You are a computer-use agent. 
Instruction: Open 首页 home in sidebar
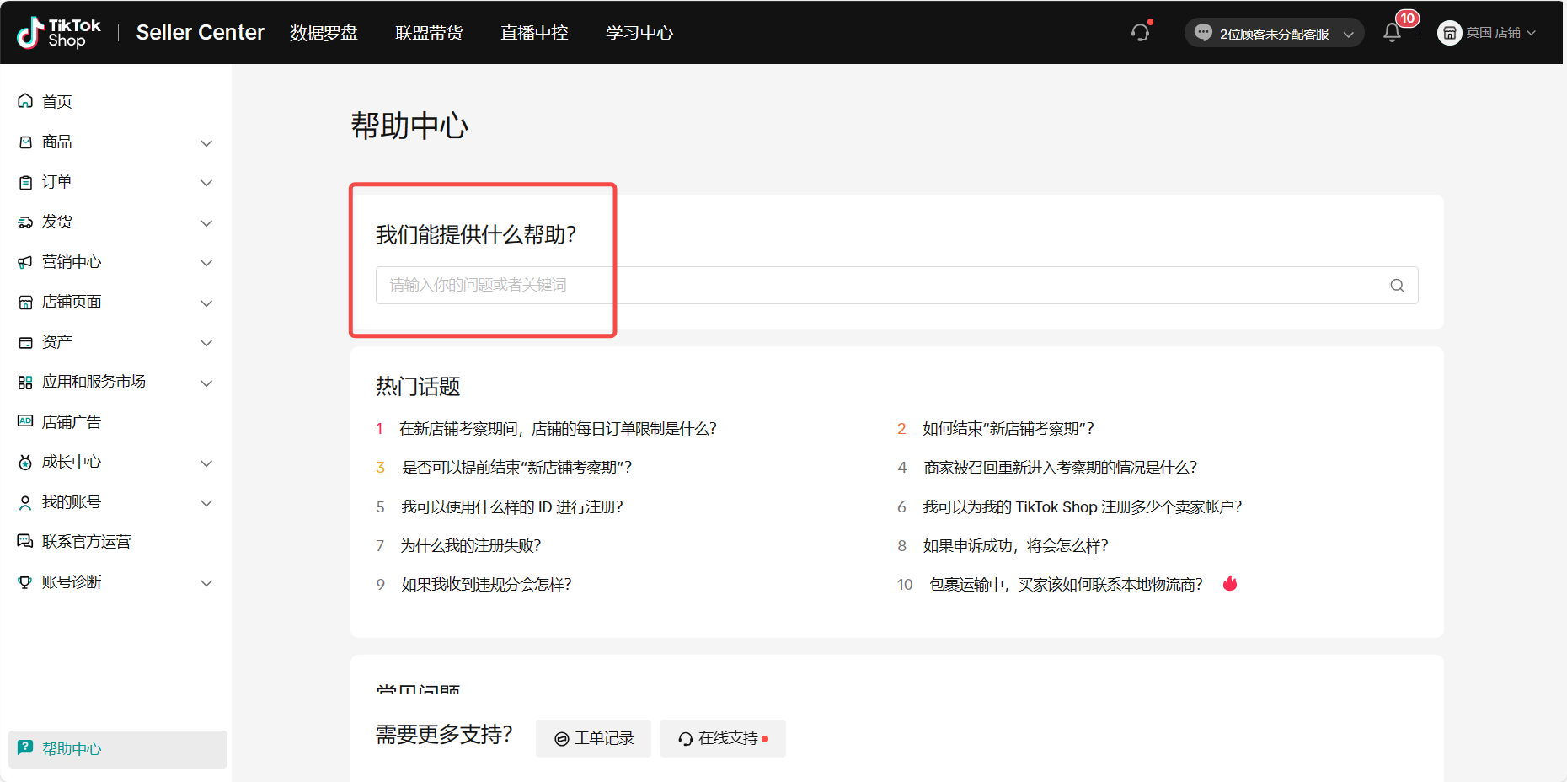click(x=57, y=102)
